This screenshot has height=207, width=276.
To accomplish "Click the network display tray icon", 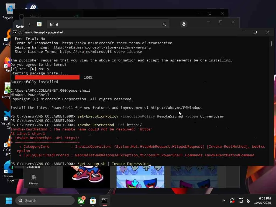I will point(241,201).
